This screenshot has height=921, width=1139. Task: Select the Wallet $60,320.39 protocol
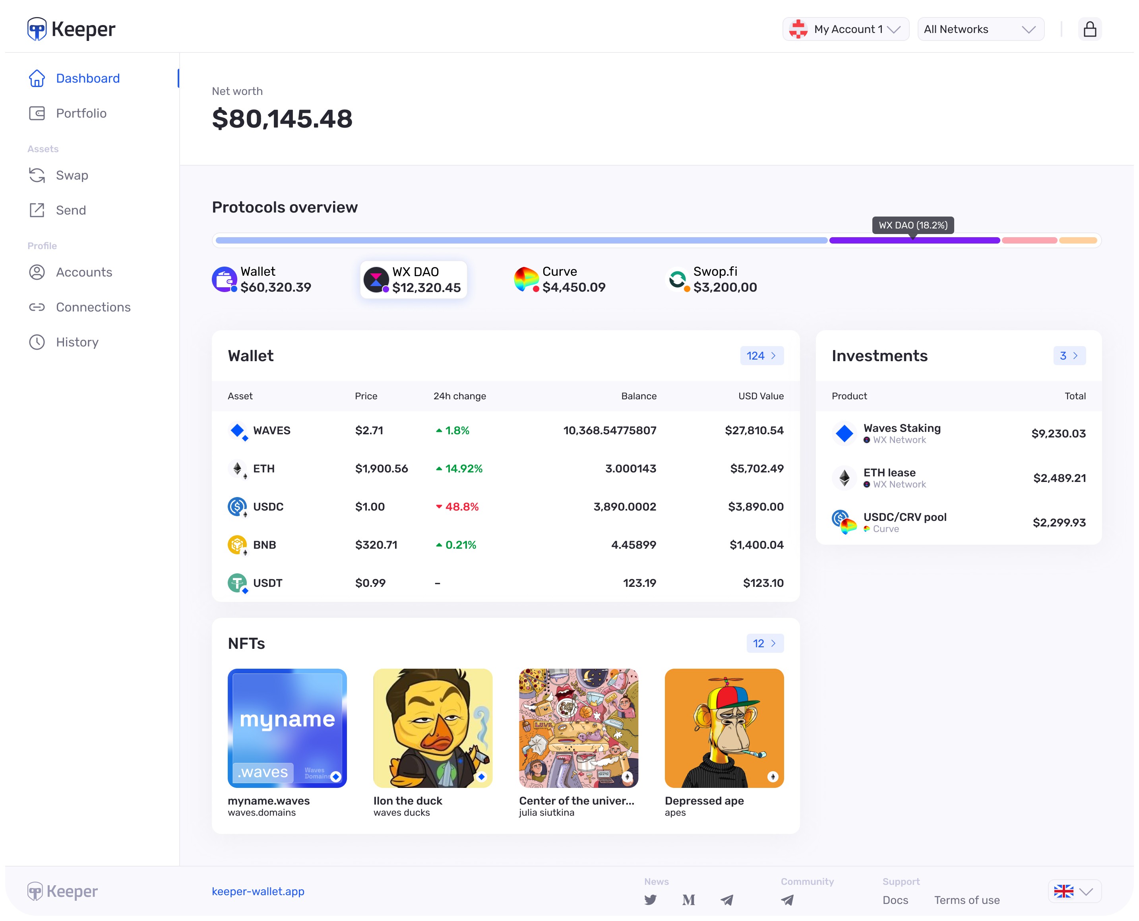[x=262, y=280]
